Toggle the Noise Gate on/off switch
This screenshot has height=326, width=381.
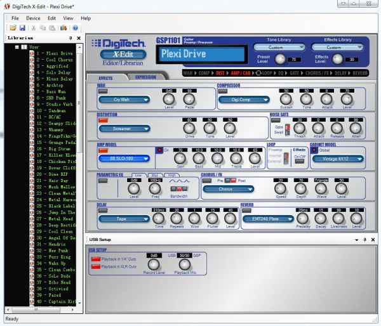tap(276, 120)
